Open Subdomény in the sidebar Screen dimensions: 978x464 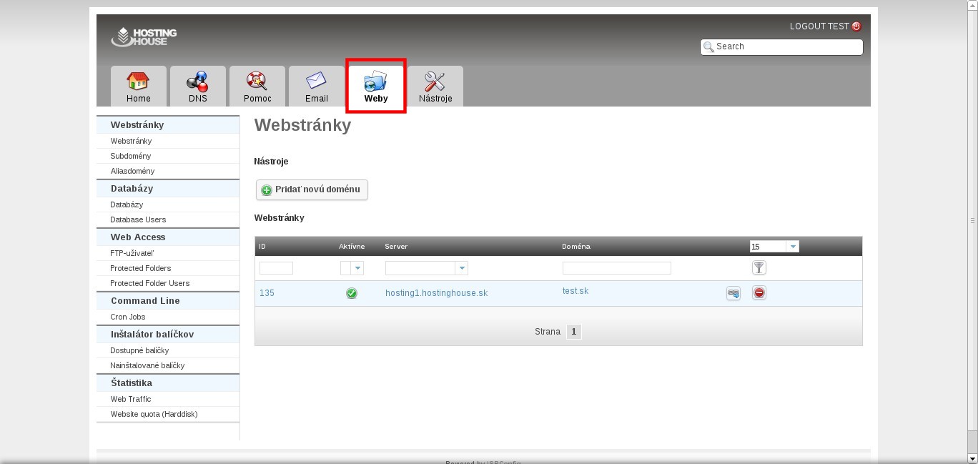coord(131,156)
